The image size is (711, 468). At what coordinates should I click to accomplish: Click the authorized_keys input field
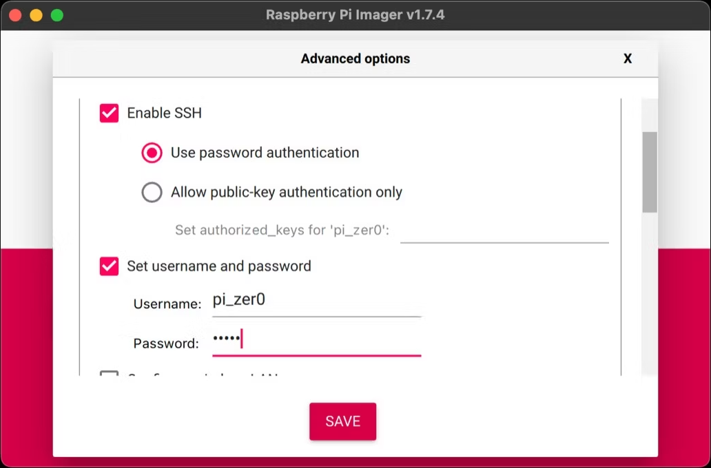tap(504, 231)
